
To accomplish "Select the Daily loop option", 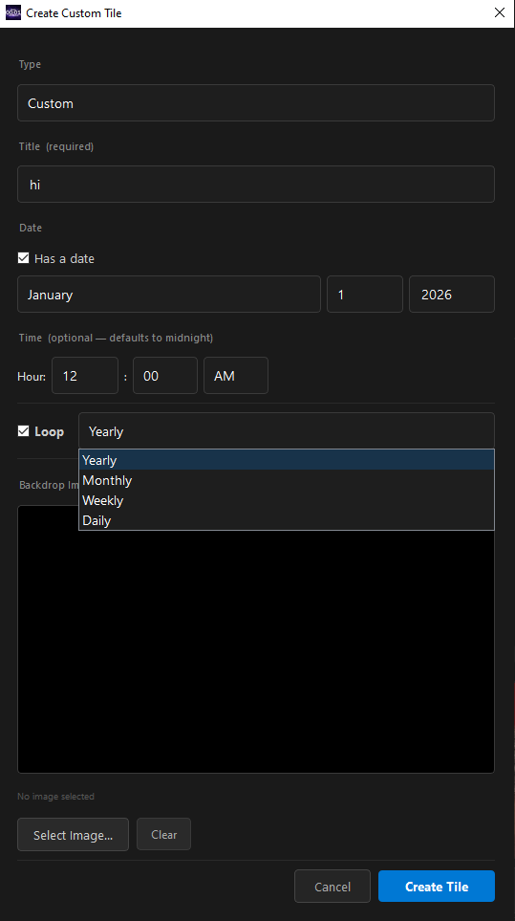I will click(287, 520).
